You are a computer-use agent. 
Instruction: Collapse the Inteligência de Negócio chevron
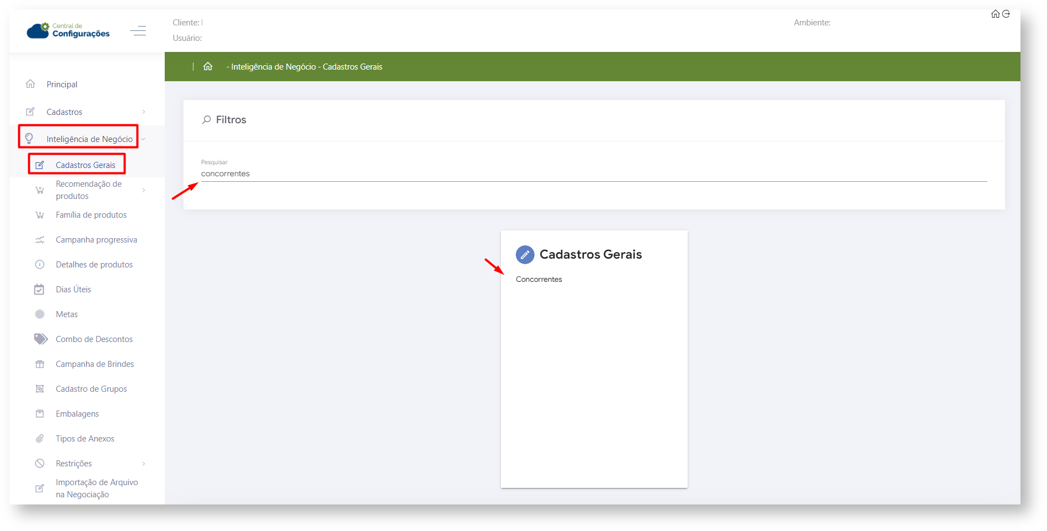(x=143, y=139)
